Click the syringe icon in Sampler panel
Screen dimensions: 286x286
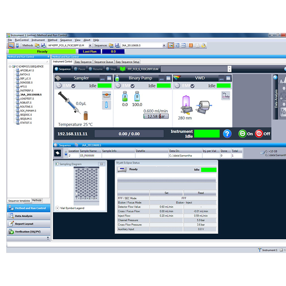[x=69, y=103]
